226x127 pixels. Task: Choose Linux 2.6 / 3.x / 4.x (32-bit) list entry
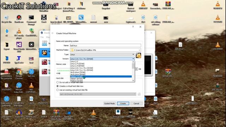tap(101, 68)
